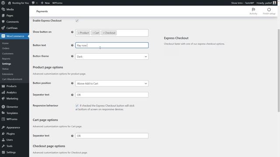
Task: Click the plus New icon in admin bar
Action: coord(42,3)
